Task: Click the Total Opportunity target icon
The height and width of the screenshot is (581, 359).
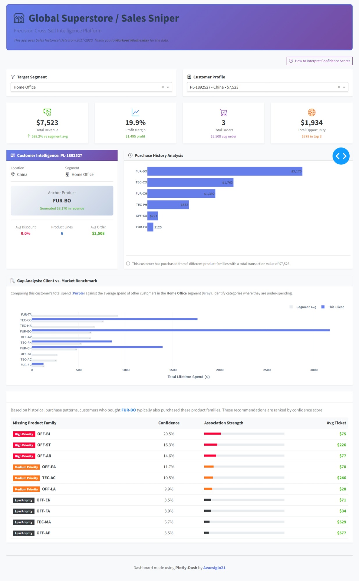Action: point(312,112)
